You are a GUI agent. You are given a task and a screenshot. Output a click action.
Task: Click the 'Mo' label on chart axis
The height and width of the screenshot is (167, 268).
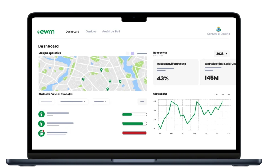point(172,134)
